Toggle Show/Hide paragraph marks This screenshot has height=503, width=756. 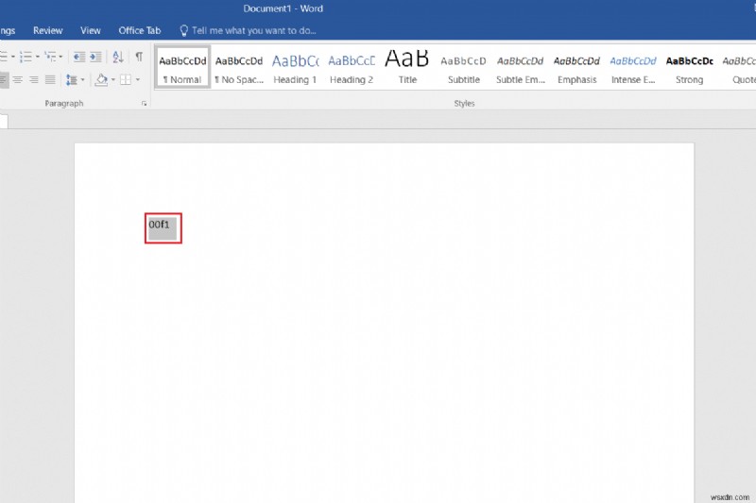(x=139, y=57)
